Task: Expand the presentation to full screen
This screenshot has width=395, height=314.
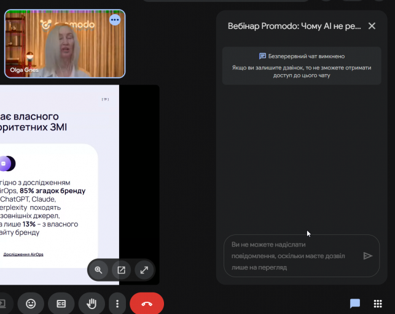Action: [x=144, y=270]
